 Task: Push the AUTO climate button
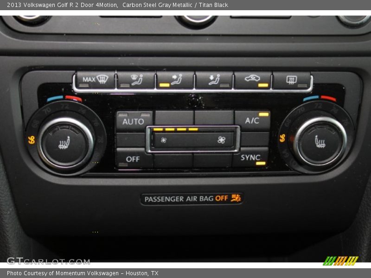tap(134, 121)
